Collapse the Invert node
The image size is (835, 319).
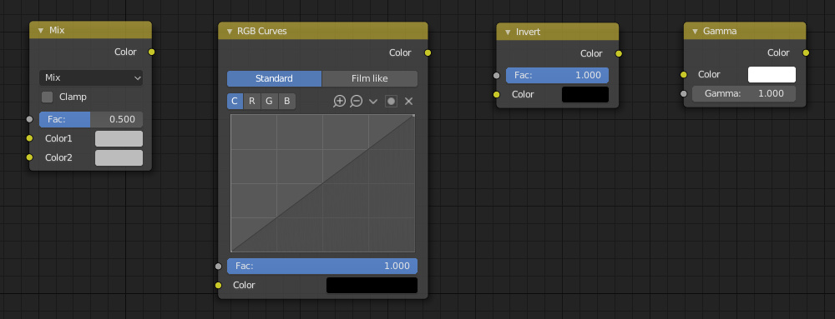click(x=508, y=32)
